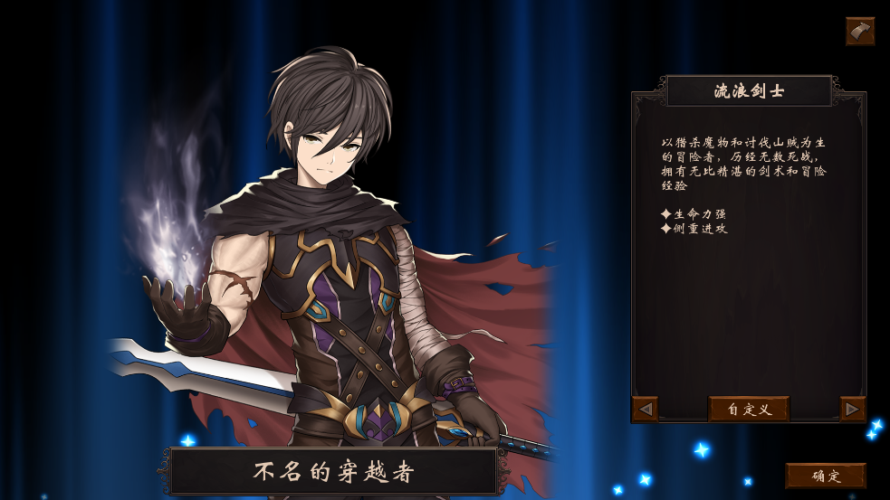Screen dimensions: 890x500
Task: Select the 侧重进攻 trait entry
Action: coord(694,229)
